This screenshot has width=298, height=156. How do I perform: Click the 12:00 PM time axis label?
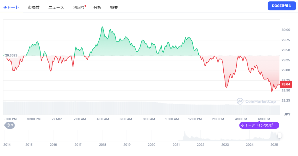click(x=195, y=119)
